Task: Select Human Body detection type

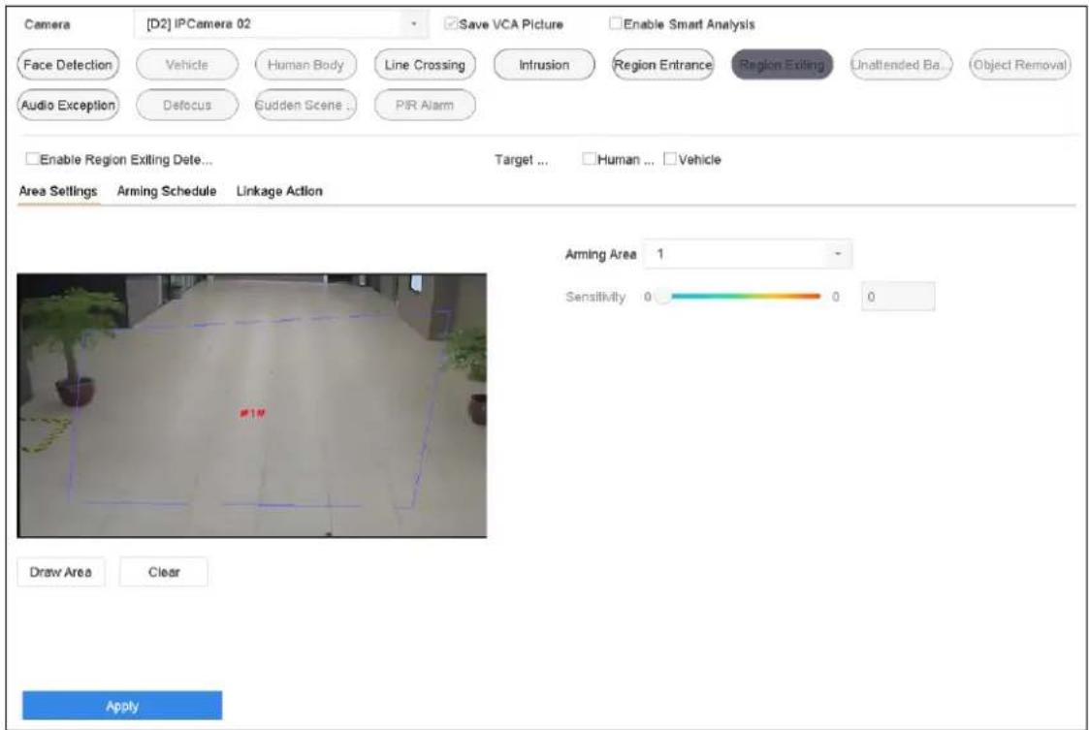Action: tap(305, 65)
